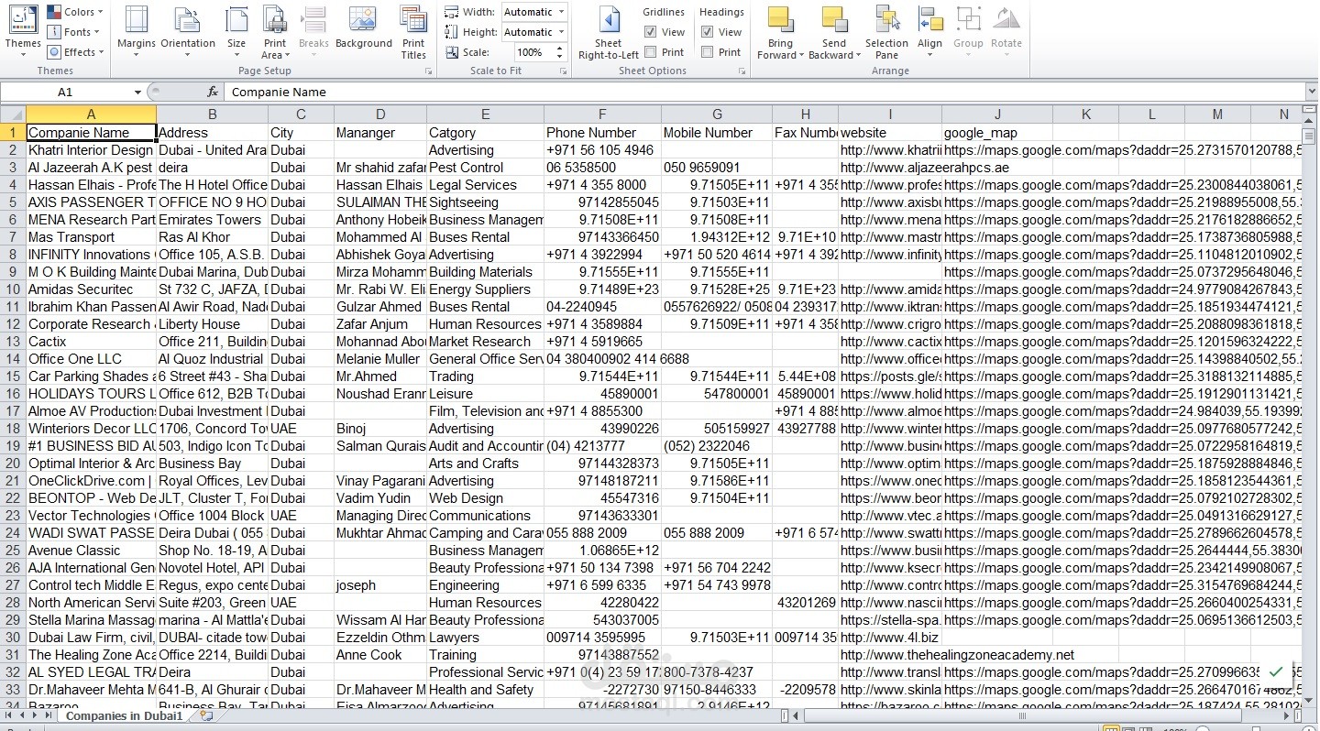Enable Gridlines Print checkbox
The height and width of the screenshot is (731, 1320).
[x=651, y=52]
